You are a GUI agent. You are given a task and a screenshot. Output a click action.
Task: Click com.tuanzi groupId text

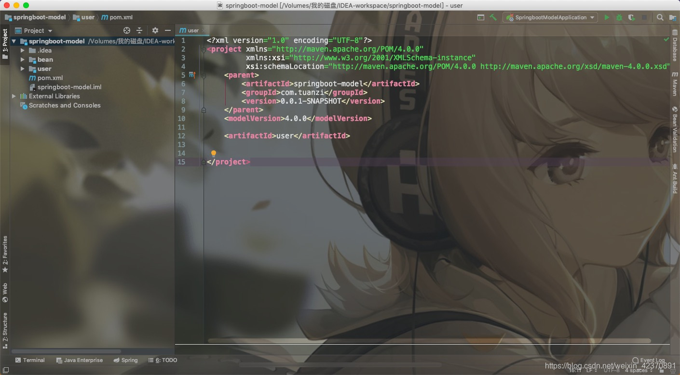coord(305,93)
